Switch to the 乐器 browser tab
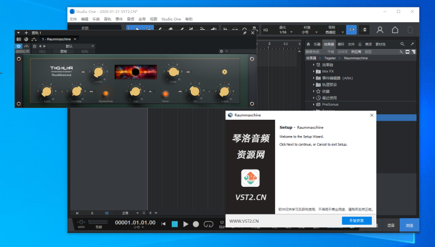 click(x=317, y=44)
